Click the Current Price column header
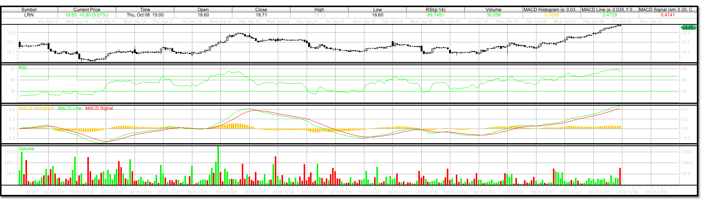Viewport: 704px width, 202px height. click(x=87, y=10)
